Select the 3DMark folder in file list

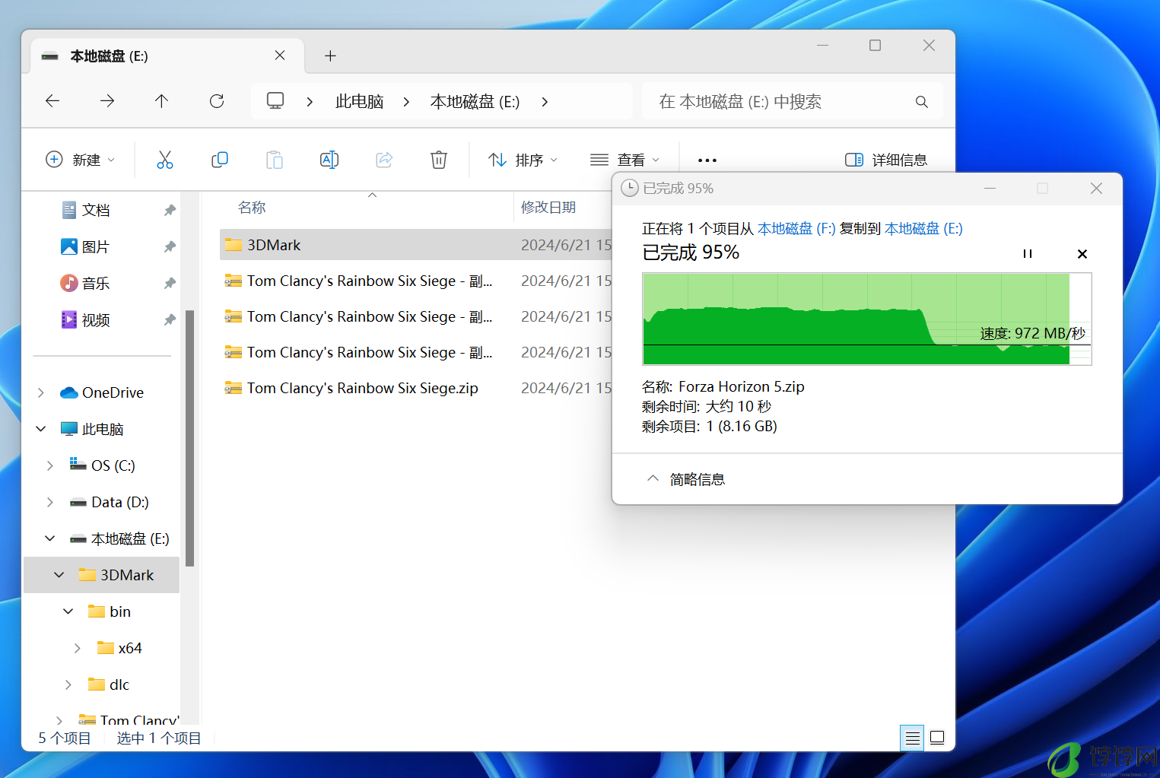415,245
